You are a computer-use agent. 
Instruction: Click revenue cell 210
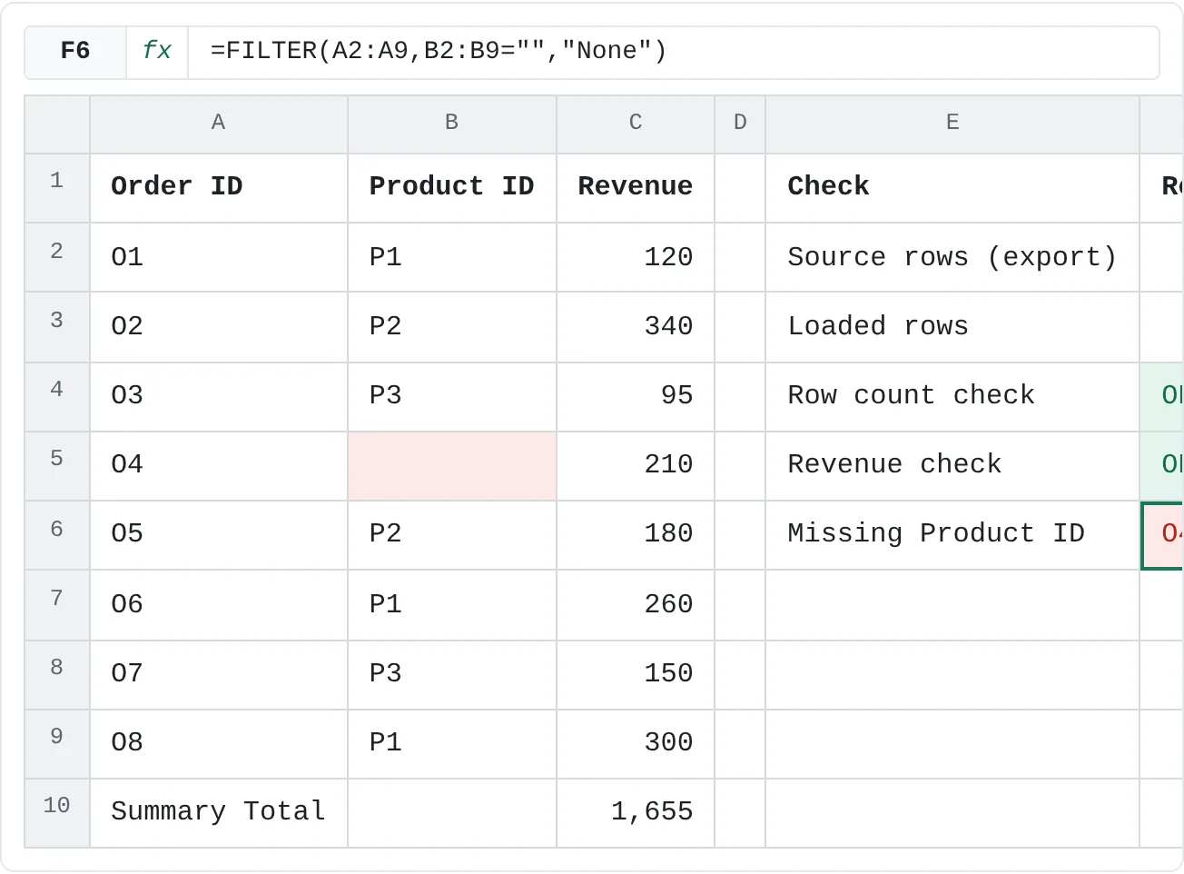pyautogui.click(x=636, y=466)
